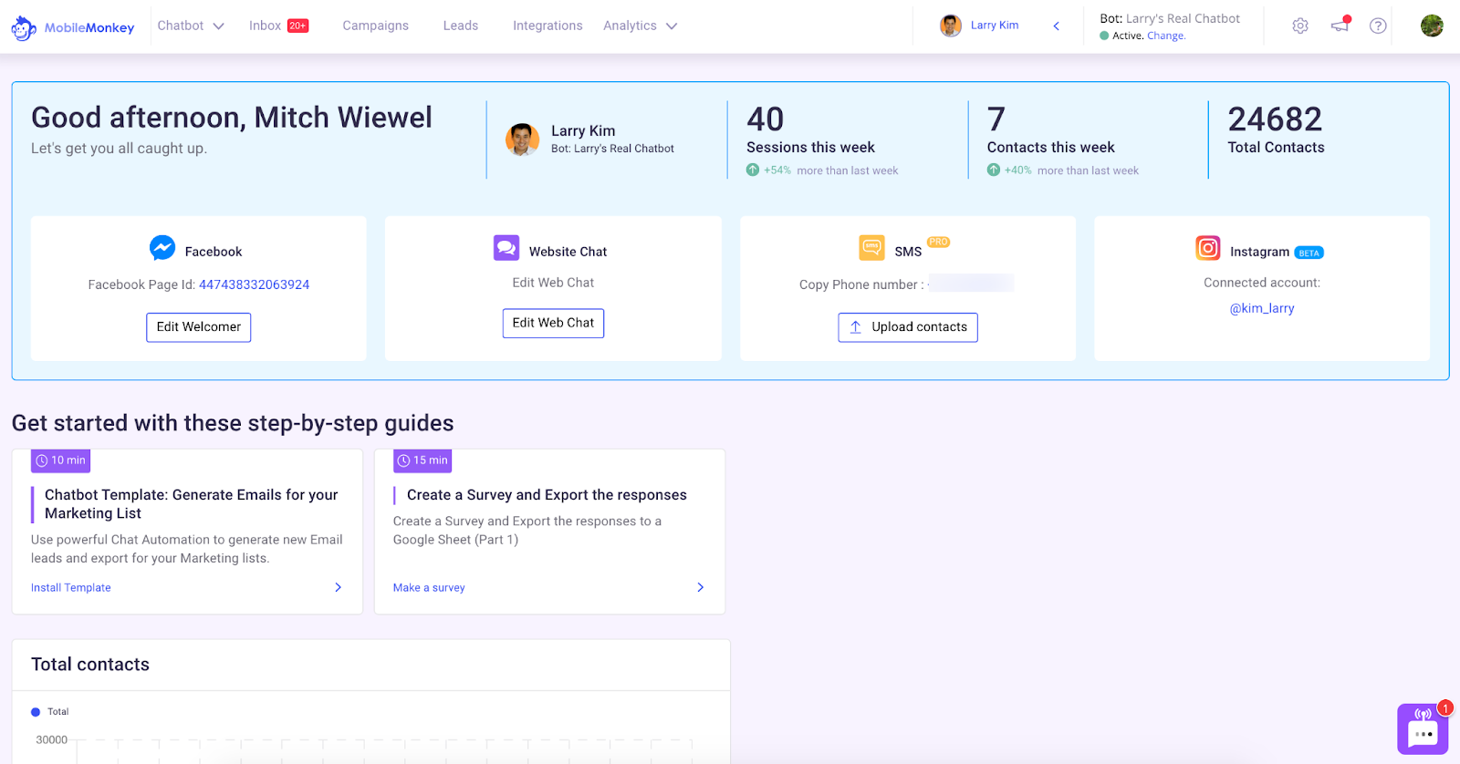Click the 24682 Total Contacts stat

(1276, 129)
